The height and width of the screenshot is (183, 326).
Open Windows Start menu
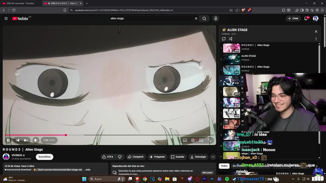[x=84, y=179]
